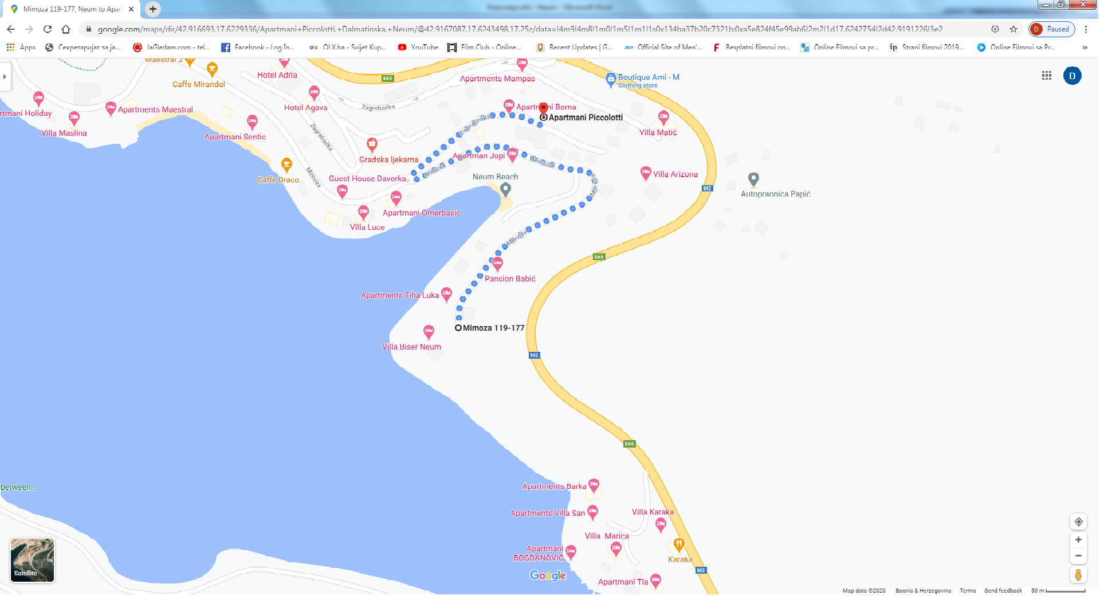The image size is (1100, 596).
Task: Open the OLX.ba bookmark
Action: point(348,48)
